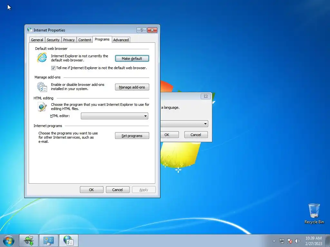Open the language dropdown in background dialog
The height and width of the screenshot is (247, 330).
pyautogui.click(x=184, y=124)
